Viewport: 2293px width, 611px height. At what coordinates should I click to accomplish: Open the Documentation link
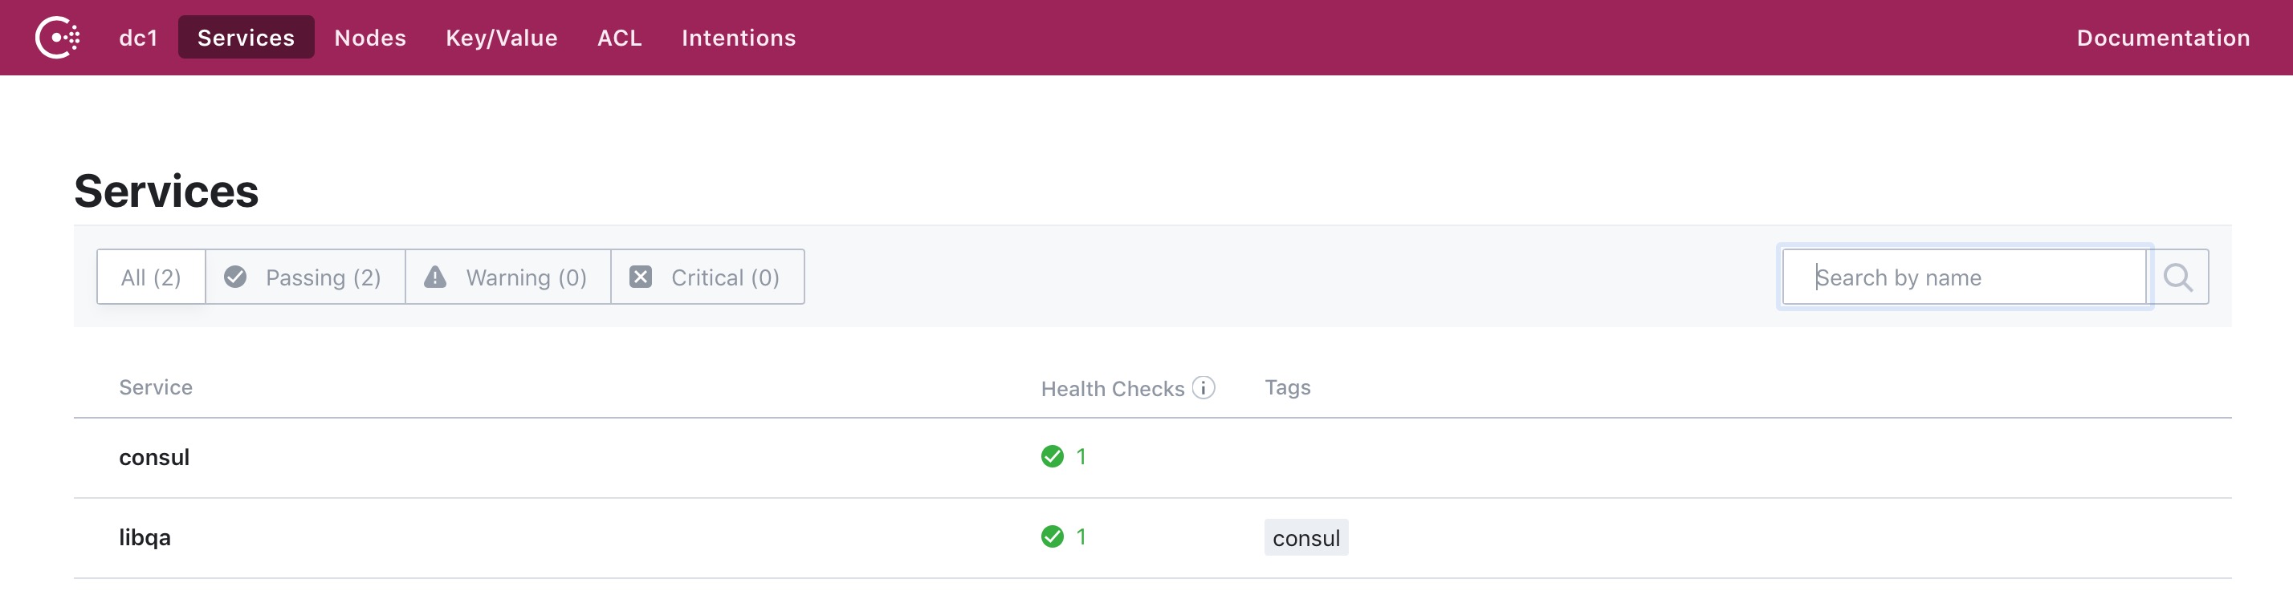pos(2163,38)
